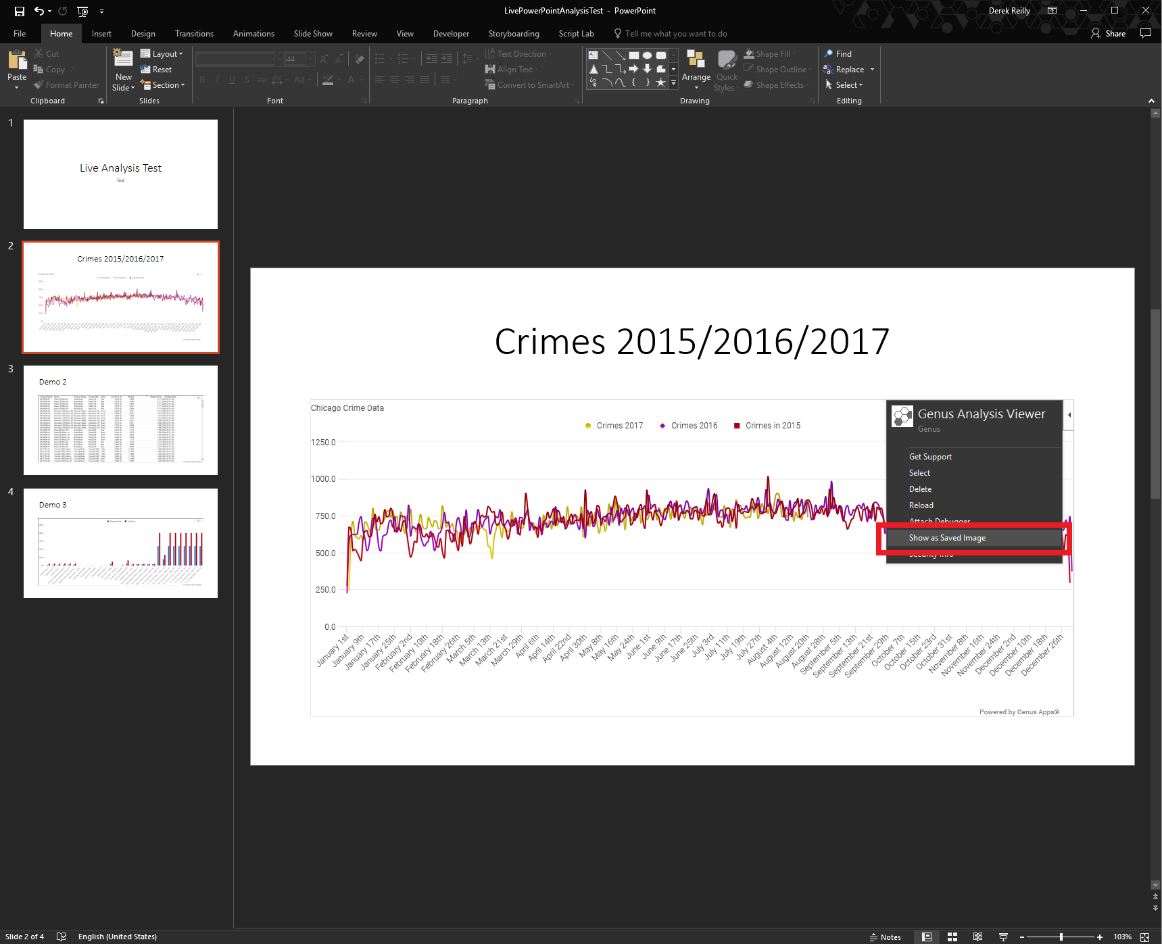Toggle Crimes 2016 legend series
Viewport: 1162px width, 944px height.
[x=688, y=426]
